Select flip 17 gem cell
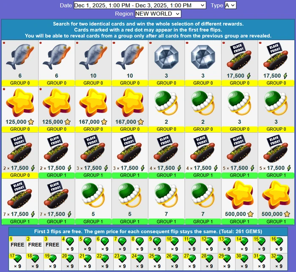 (x=17, y=261)
